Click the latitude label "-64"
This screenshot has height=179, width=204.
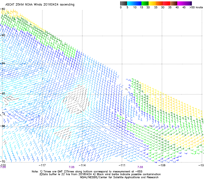[2, 63]
